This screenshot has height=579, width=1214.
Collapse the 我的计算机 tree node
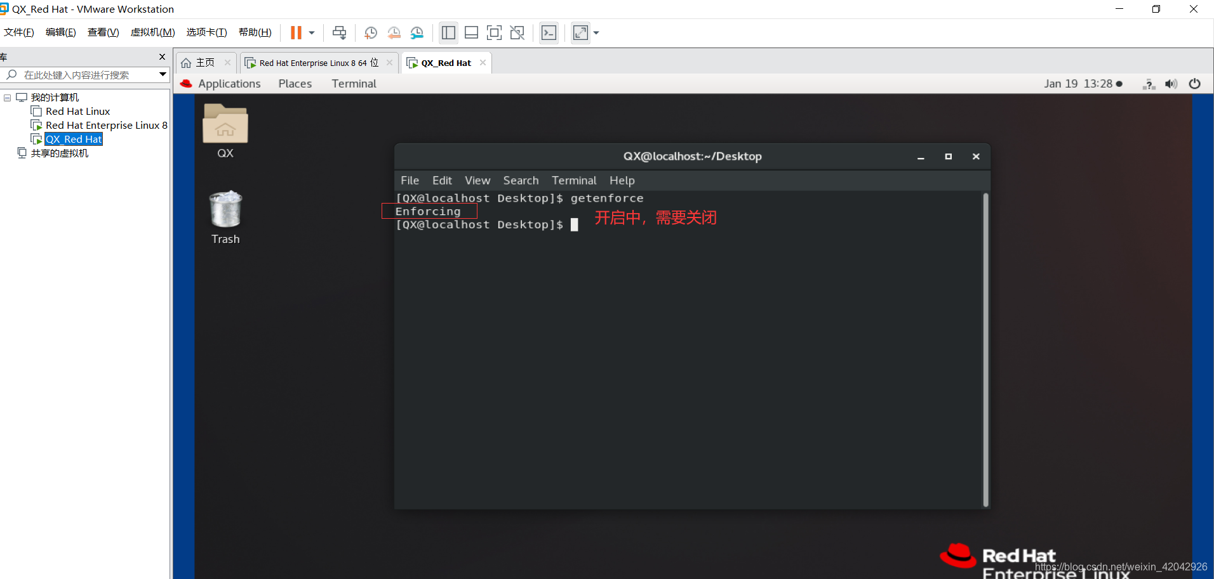click(7, 98)
